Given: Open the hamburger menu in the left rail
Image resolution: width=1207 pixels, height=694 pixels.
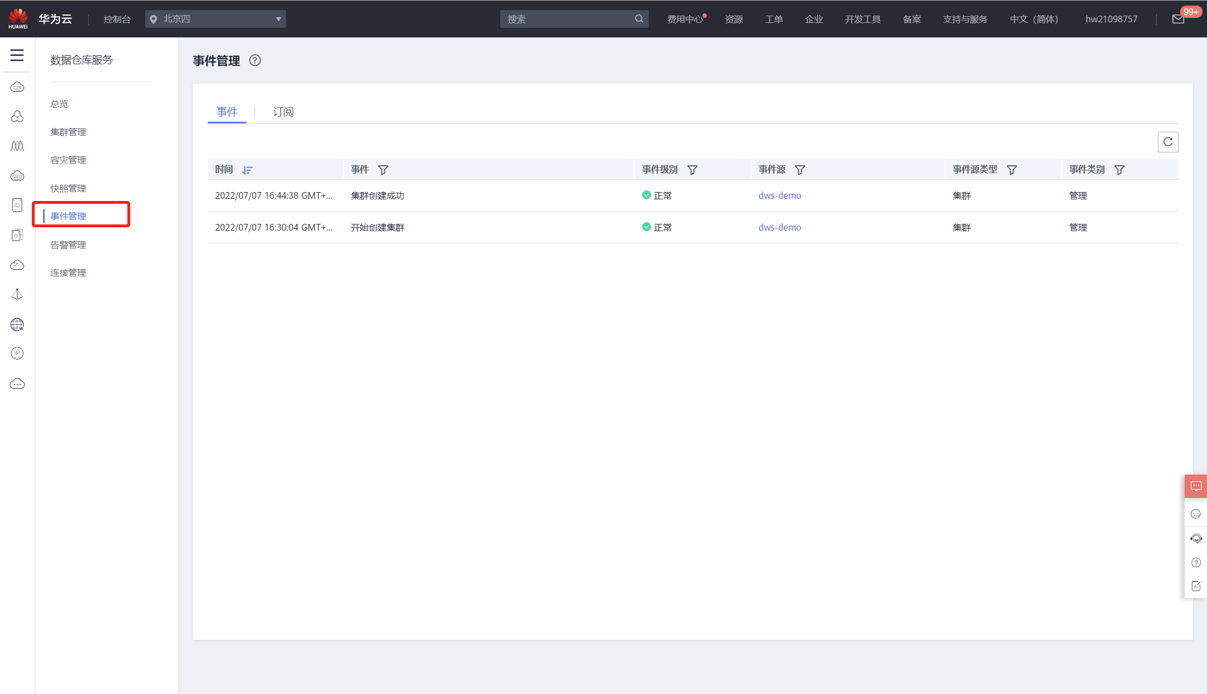Looking at the screenshot, I should point(17,55).
